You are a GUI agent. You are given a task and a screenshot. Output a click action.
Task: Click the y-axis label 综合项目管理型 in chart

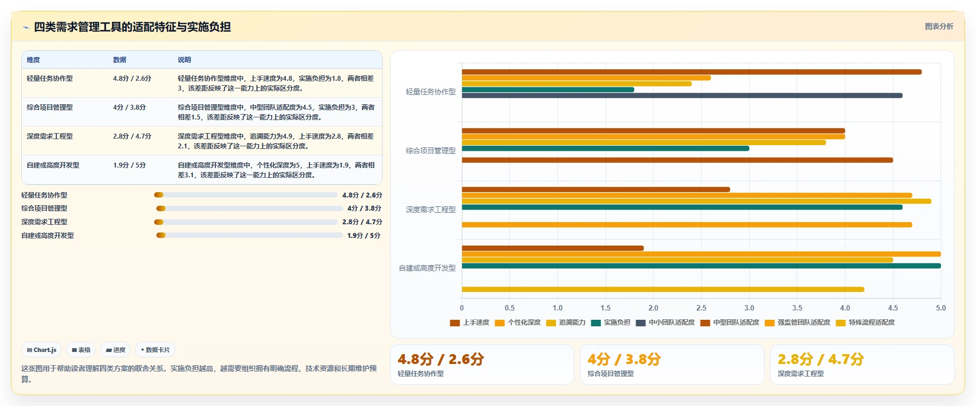click(x=431, y=151)
